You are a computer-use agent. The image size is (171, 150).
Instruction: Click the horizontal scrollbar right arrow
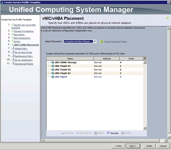pos(166,140)
